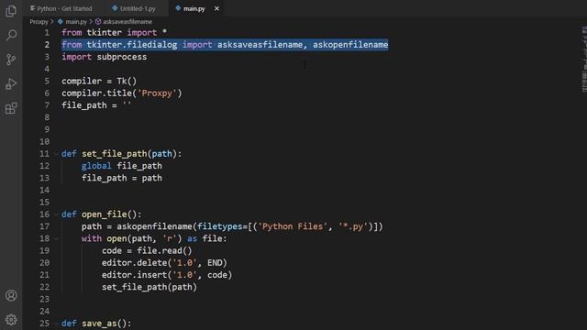
Task: Collapse the set_file_path function fold arrow
Action: [x=57, y=154]
